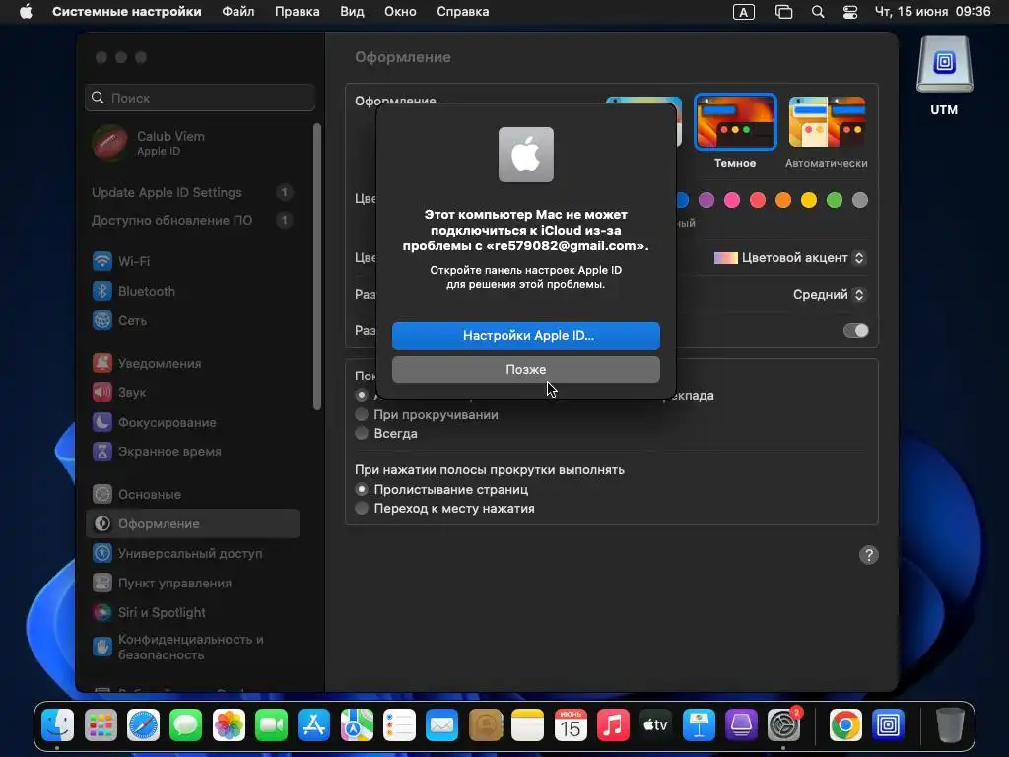Click the Help question mark button
The height and width of the screenshot is (757, 1009).
coord(869,555)
